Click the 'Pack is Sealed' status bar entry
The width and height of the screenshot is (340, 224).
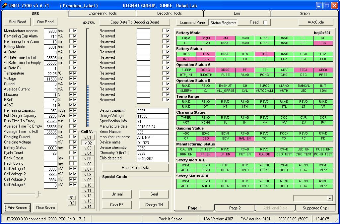170,219
